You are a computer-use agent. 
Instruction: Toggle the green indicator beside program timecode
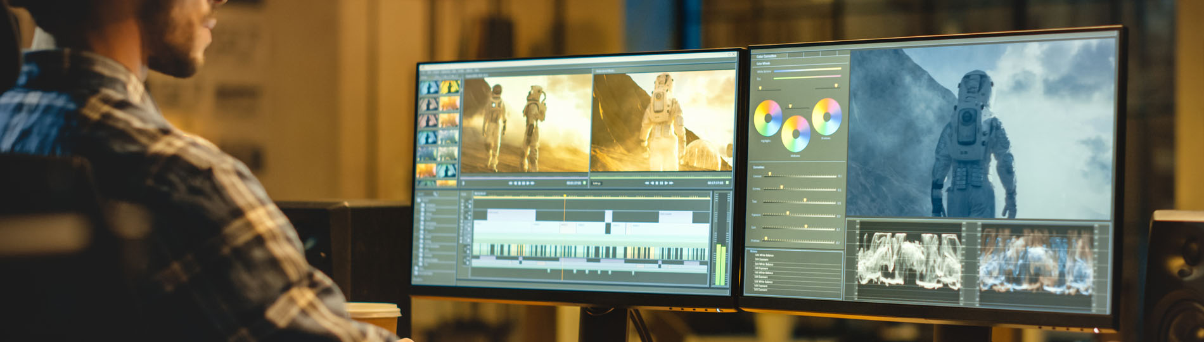(x=727, y=183)
